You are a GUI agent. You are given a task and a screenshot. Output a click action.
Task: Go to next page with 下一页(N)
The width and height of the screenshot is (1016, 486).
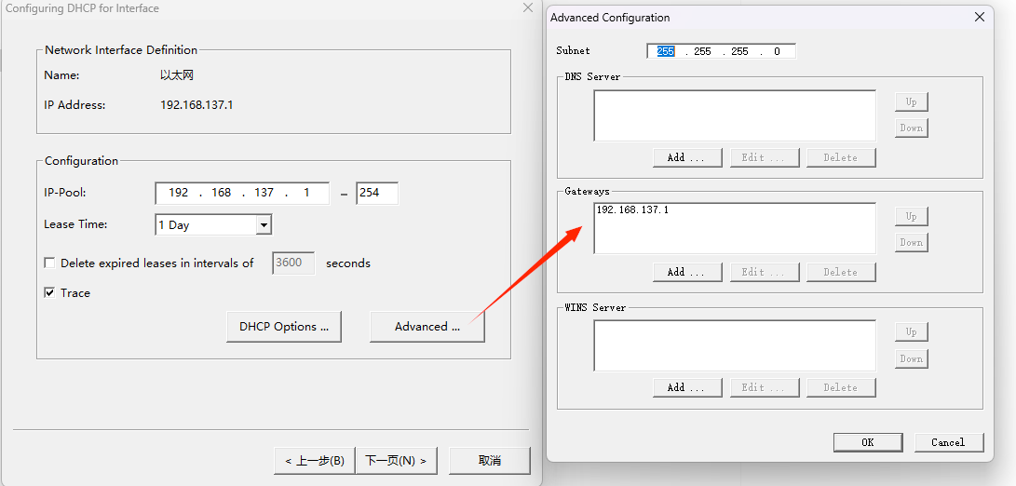tap(396, 461)
